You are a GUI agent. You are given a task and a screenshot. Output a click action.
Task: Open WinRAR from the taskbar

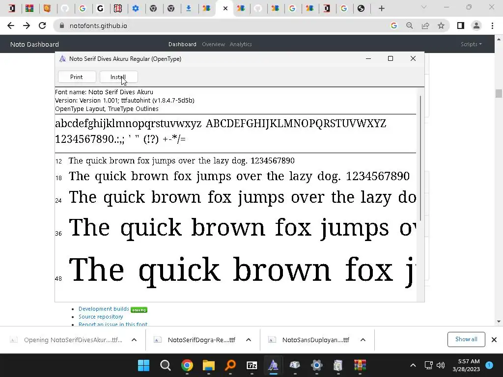coord(360,365)
